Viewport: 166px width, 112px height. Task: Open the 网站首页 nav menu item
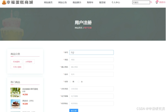click(x=48, y=2)
